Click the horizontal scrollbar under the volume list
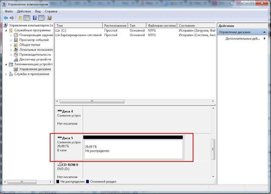Viewport: 271px width, 194px height. point(92,101)
